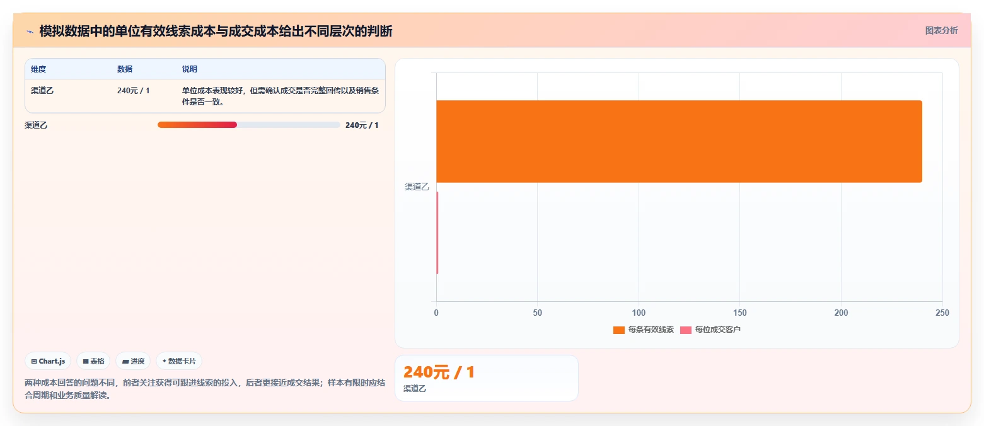Click the table note starting with 单位成本表现较好
Image resolution: width=984 pixels, height=426 pixels.
click(x=281, y=96)
